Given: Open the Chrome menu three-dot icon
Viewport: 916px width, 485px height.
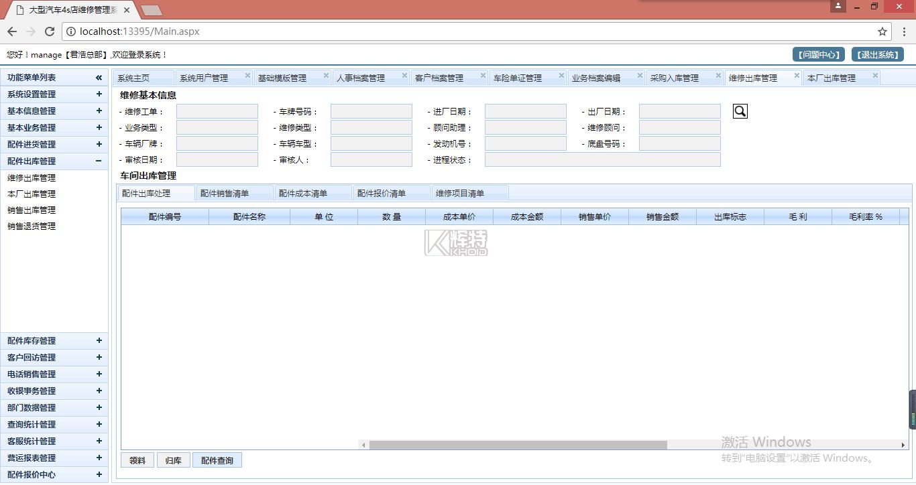Looking at the screenshot, I should tap(904, 31).
